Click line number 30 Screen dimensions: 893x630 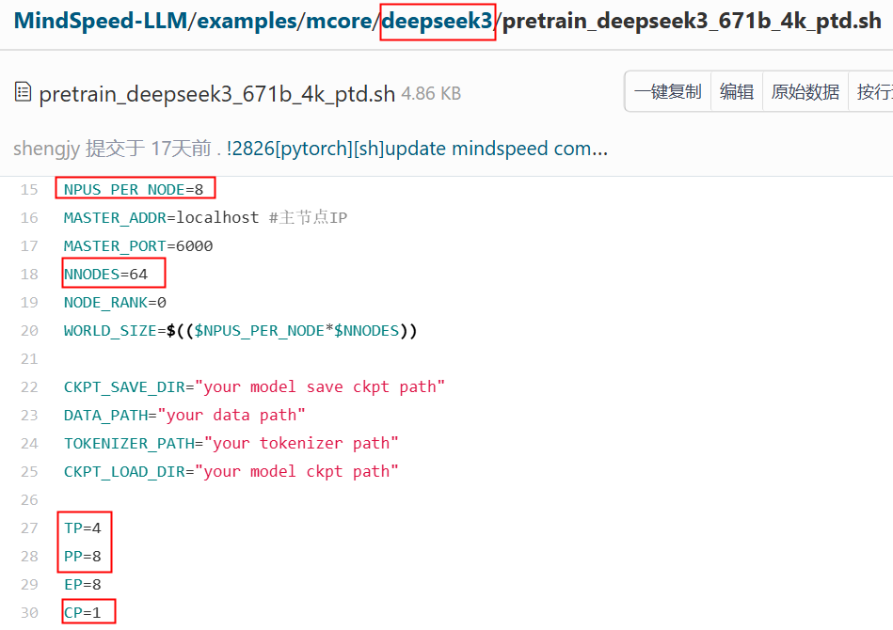pyautogui.click(x=29, y=613)
